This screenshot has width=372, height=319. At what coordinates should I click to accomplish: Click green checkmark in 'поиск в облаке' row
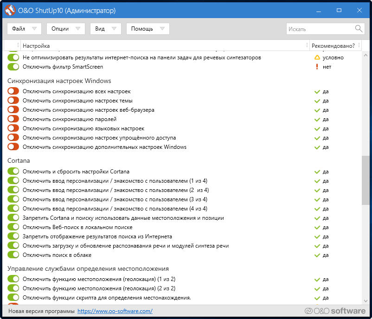pos(317,255)
